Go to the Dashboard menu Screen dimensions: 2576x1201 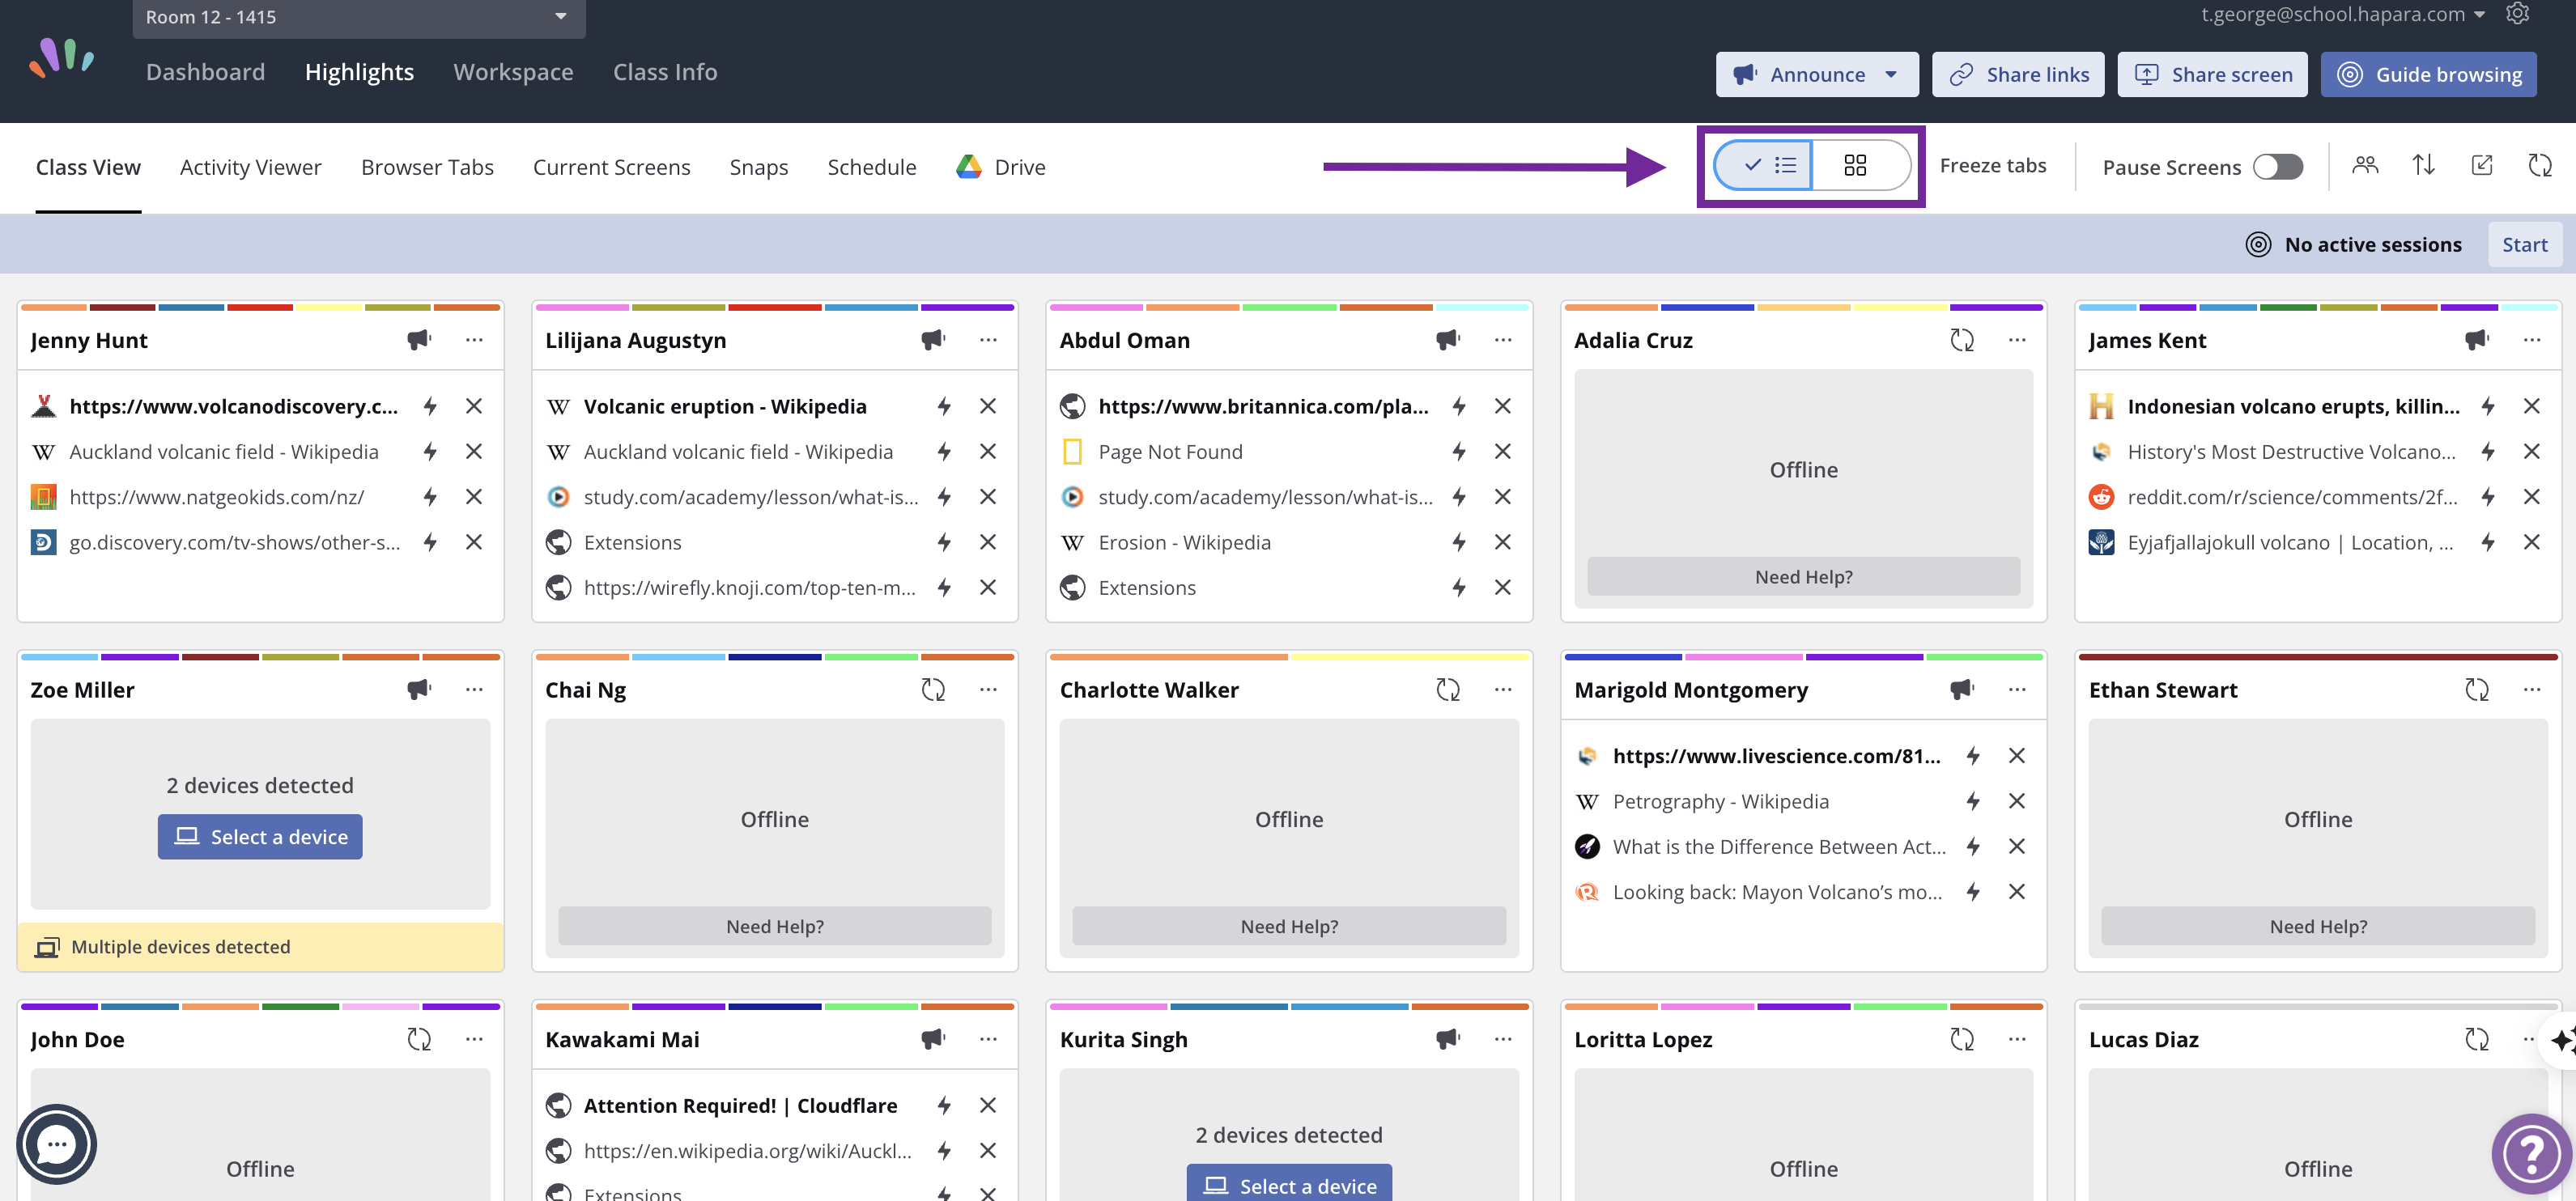click(x=206, y=72)
